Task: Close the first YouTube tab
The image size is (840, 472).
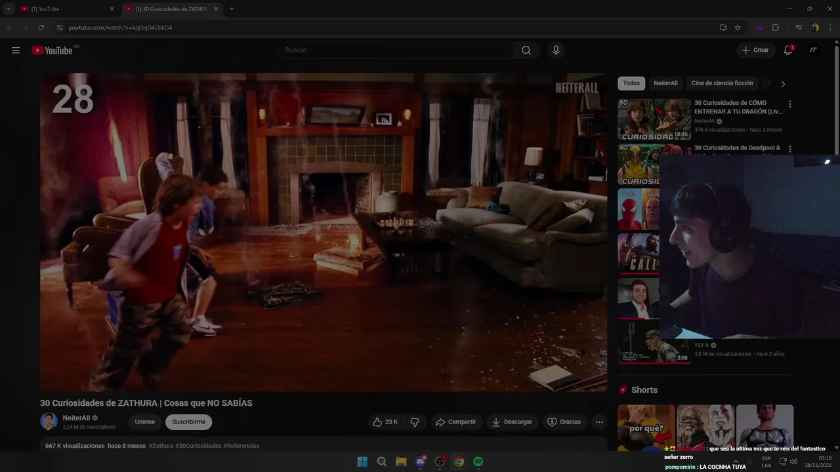Action: click(112, 9)
